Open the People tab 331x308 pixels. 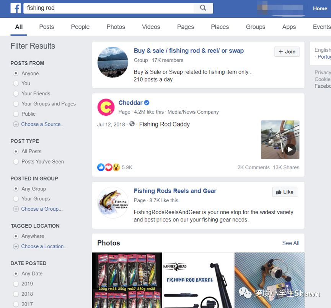[x=80, y=27]
